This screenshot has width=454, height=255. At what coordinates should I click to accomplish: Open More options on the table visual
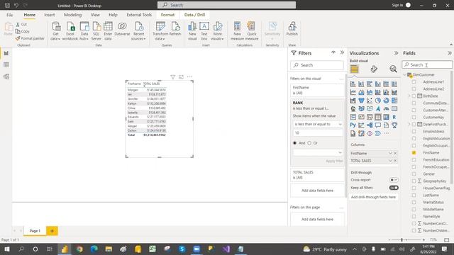(x=189, y=77)
